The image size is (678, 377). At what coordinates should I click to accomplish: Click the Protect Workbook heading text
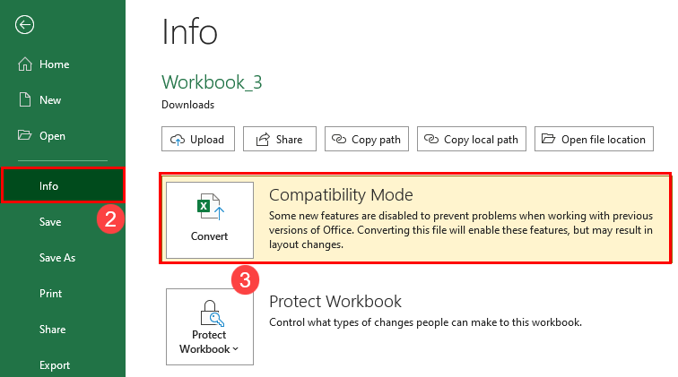click(x=335, y=302)
